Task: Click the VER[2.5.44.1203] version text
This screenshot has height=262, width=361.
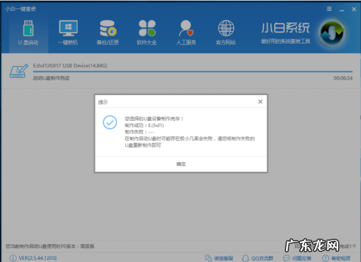Action: point(38,258)
